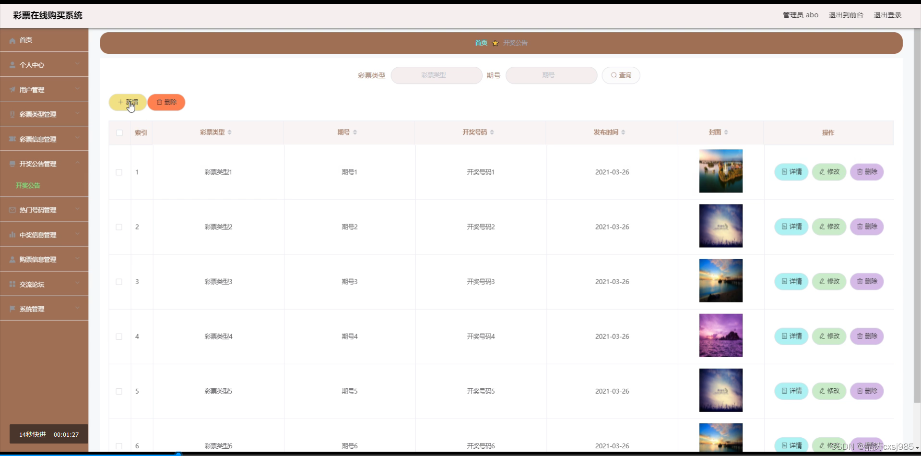This screenshot has width=921, height=456.
Task: Click the icon beside 彩票信息管理
Action: point(12,139)
